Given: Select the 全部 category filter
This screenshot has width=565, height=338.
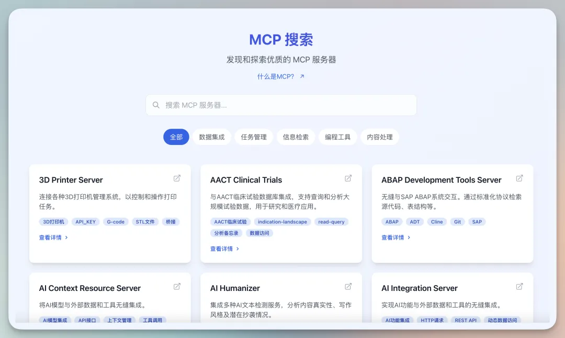Looking at the screenshot, I should pyautogui.click(x=176, y=137).
